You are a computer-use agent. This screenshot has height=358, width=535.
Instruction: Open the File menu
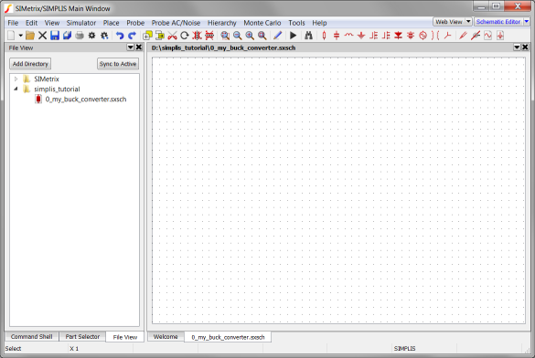(x=13, y=23)
